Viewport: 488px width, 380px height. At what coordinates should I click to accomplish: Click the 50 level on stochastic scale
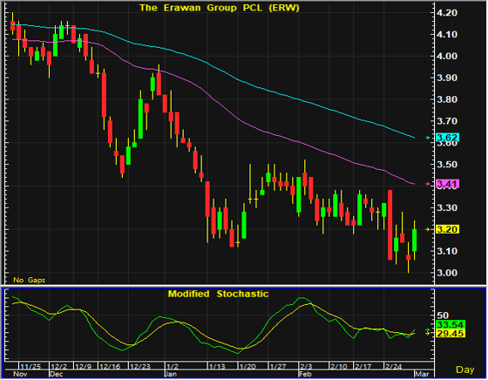point(443,316)
